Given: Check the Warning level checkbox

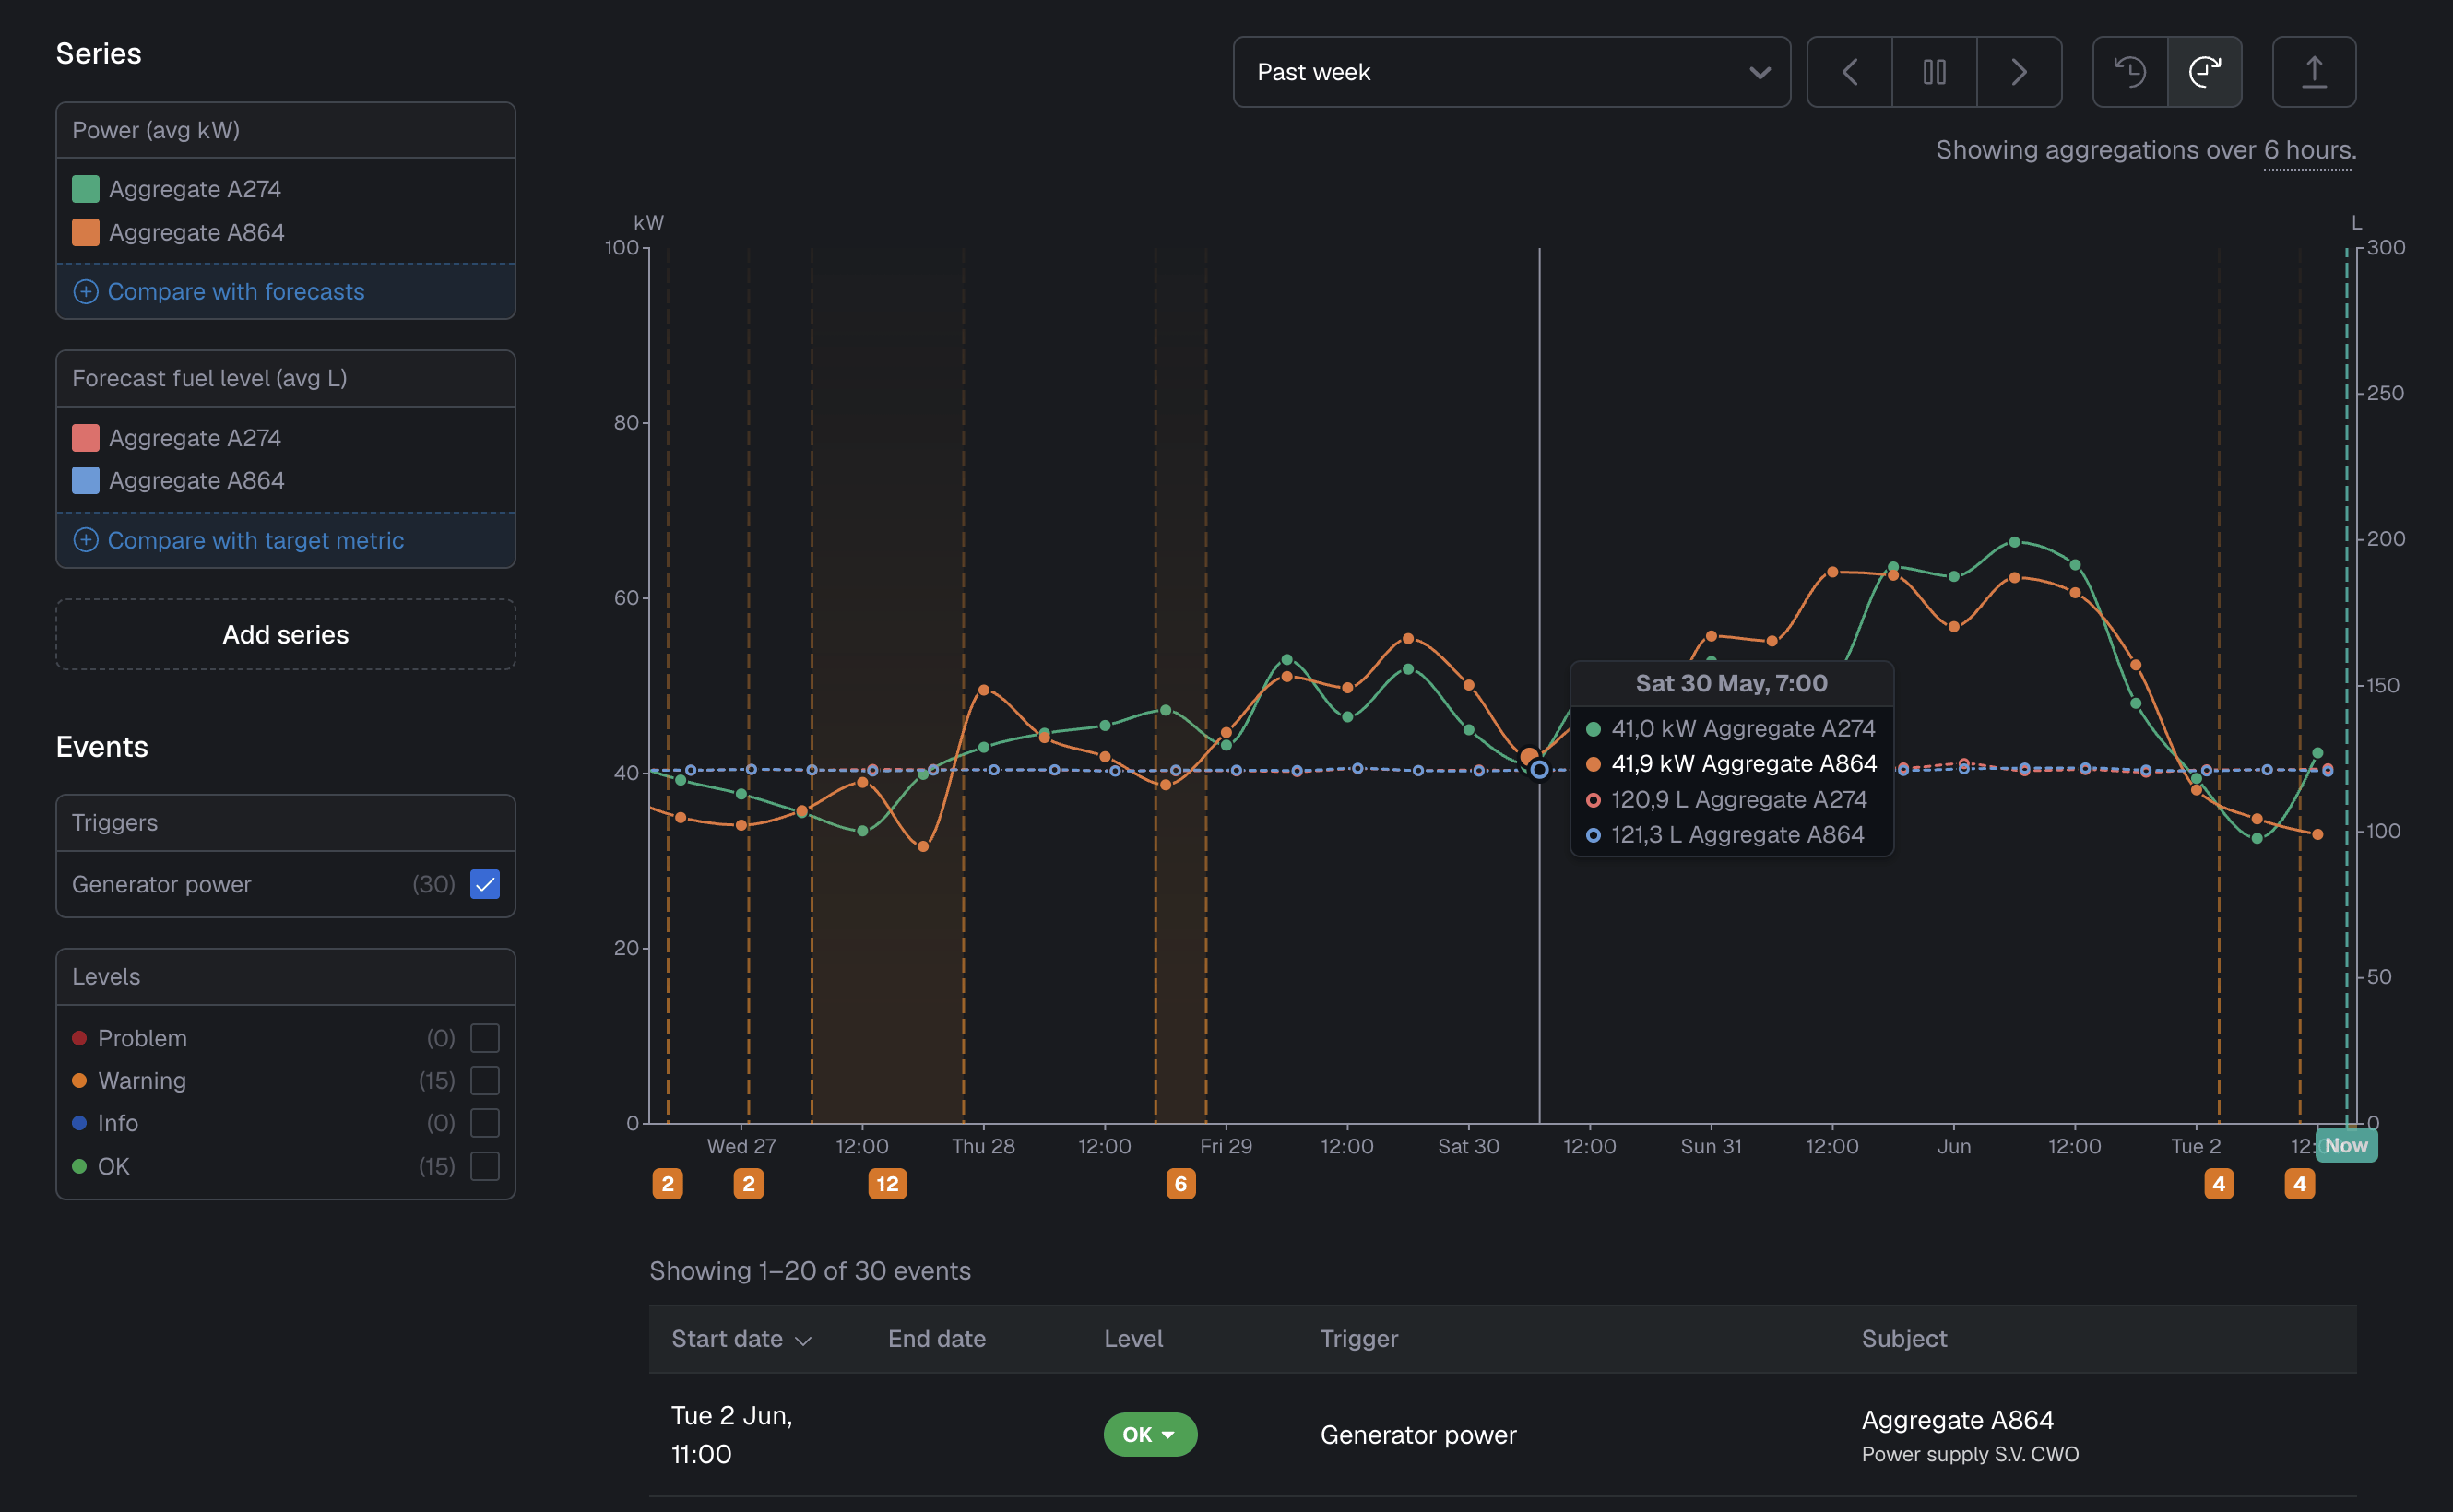Looking at the screenshot, I should click(485, 1080).
